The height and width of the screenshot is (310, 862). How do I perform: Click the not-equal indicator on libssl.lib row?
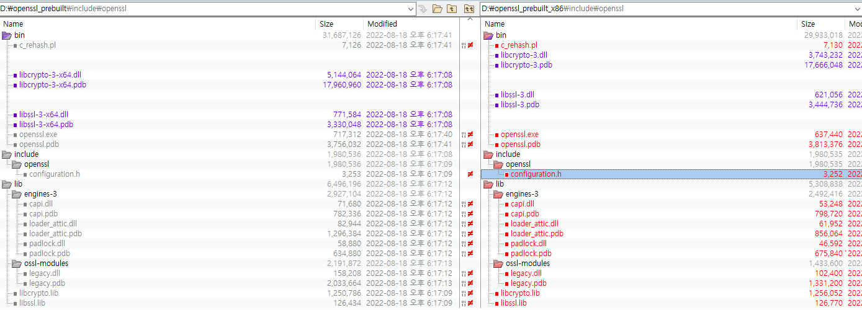[x=470, y=303]
